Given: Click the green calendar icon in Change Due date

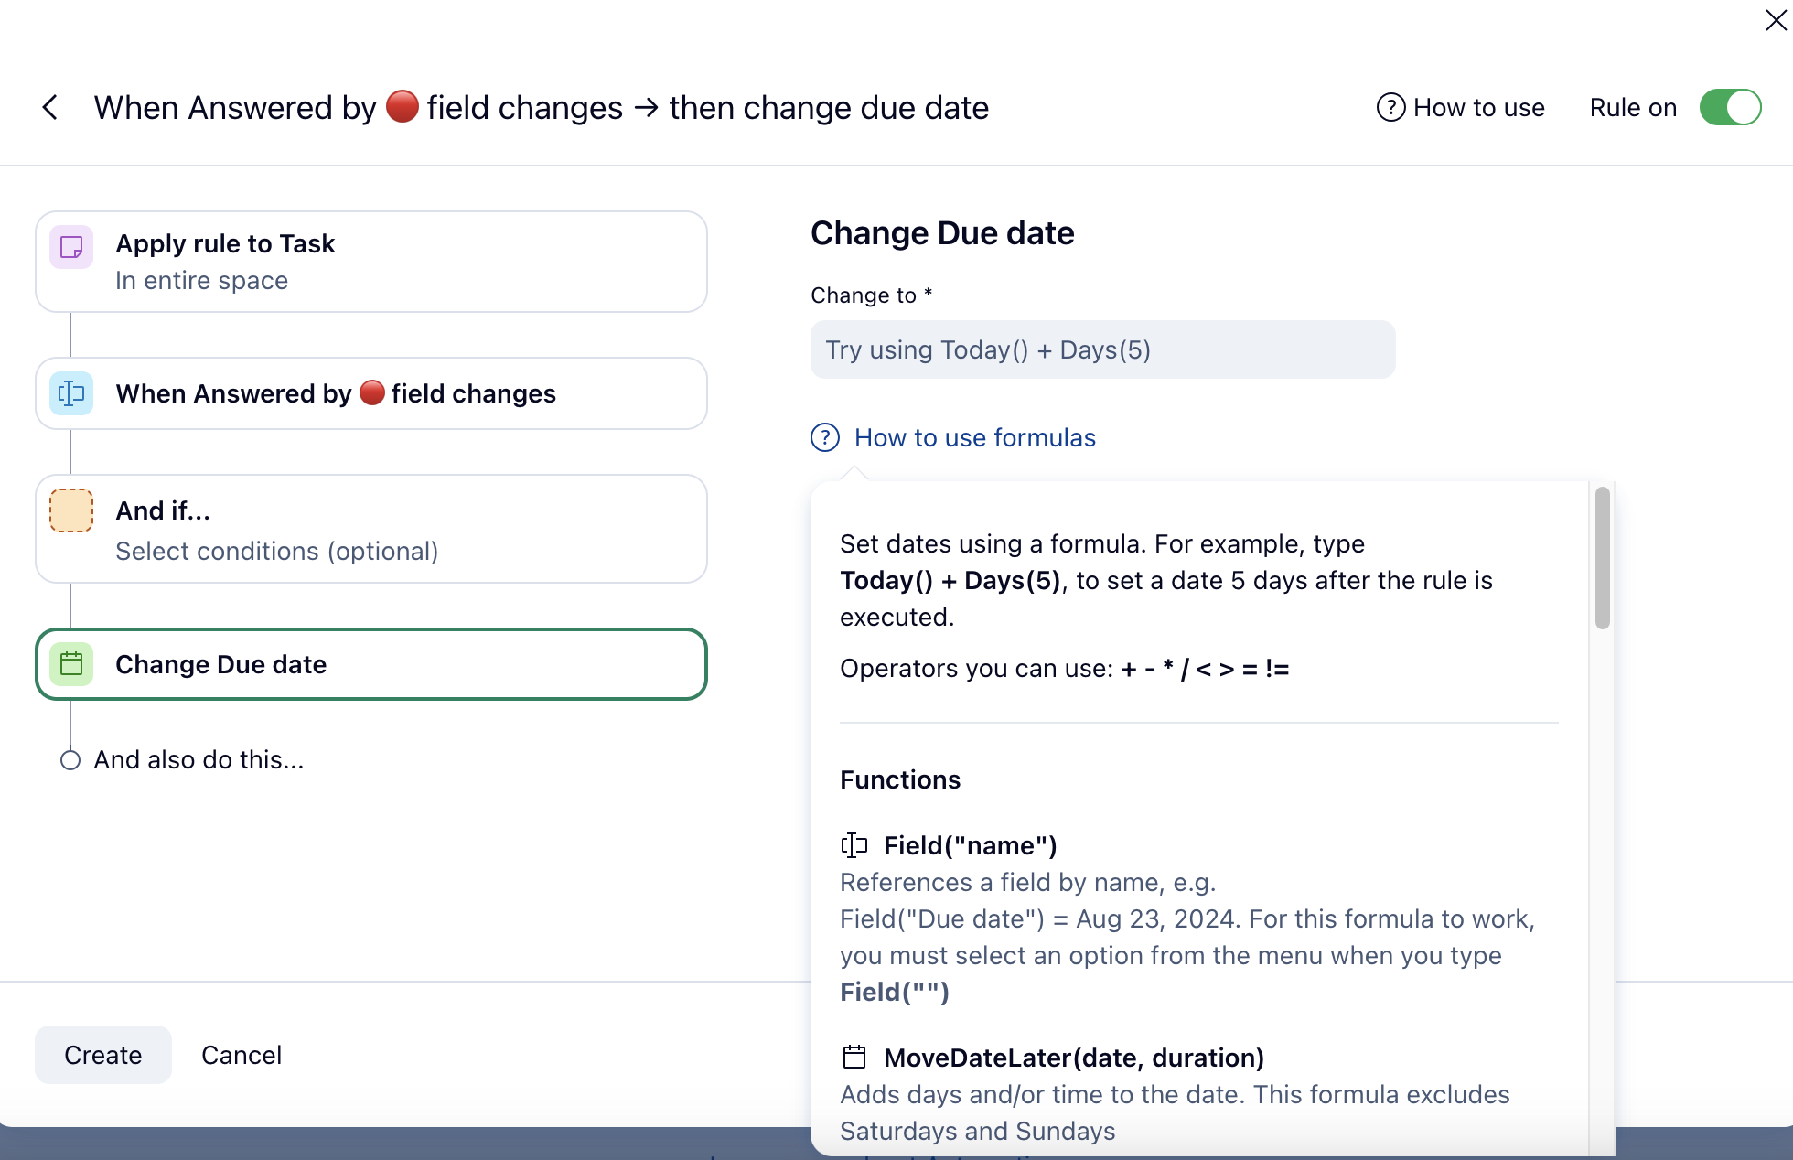Looking at the screenshot, I should 71,664.
